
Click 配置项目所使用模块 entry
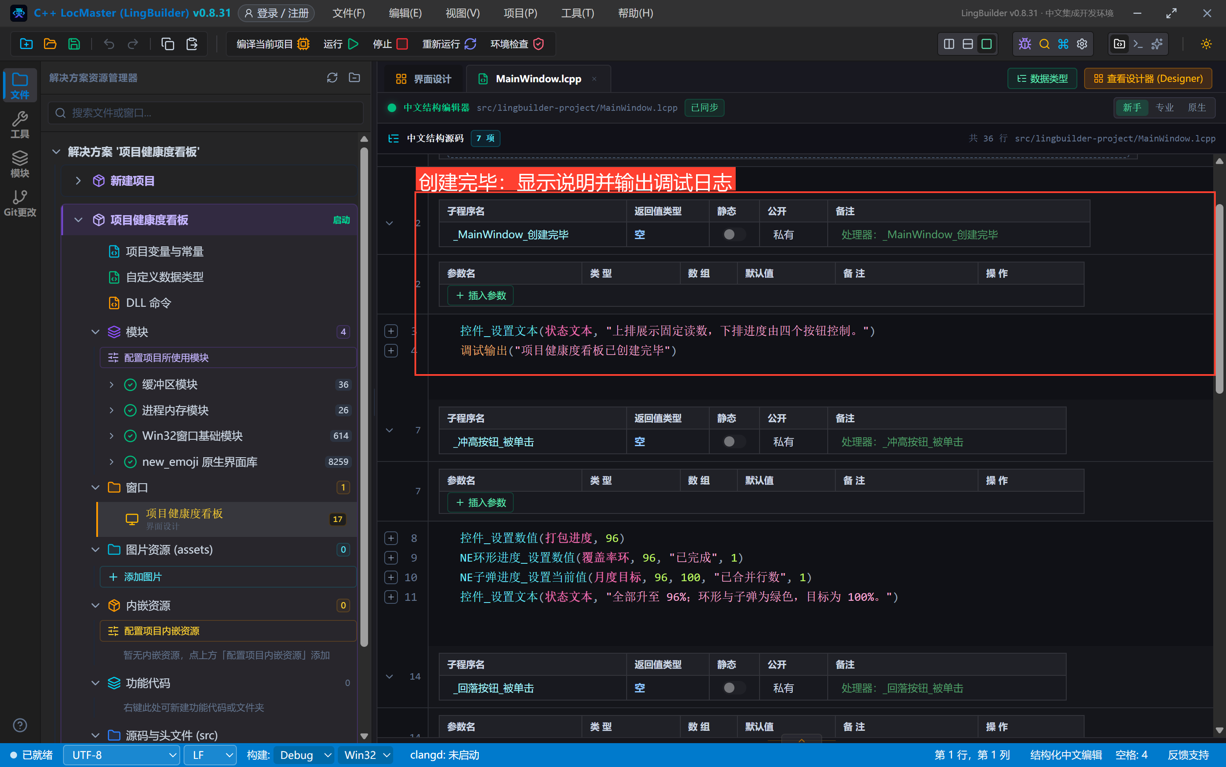point(227,357)
